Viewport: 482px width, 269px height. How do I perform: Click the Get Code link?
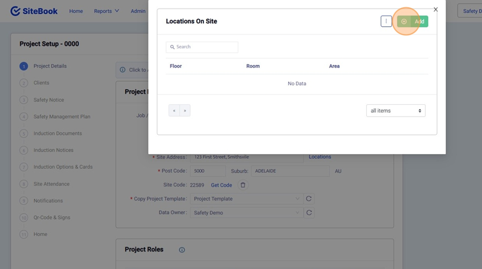click(x=221, y=185)
